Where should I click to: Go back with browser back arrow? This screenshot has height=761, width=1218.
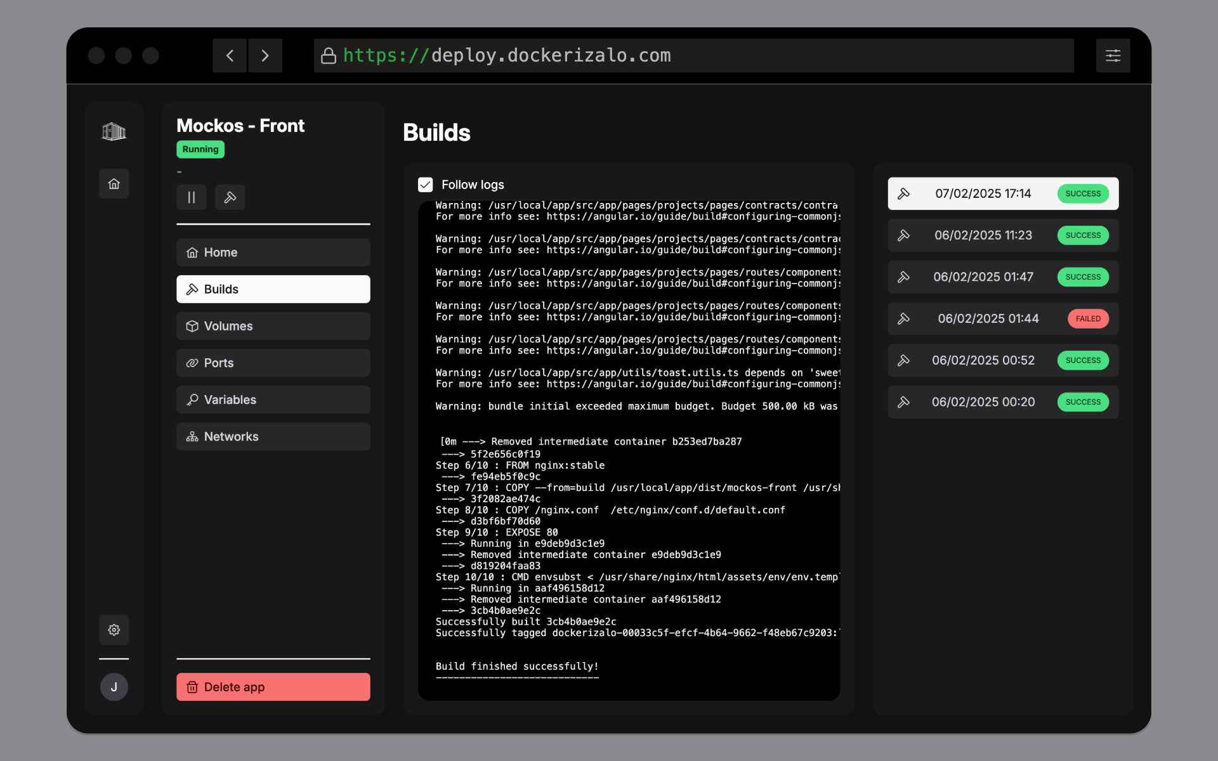[x=230, y=56]
